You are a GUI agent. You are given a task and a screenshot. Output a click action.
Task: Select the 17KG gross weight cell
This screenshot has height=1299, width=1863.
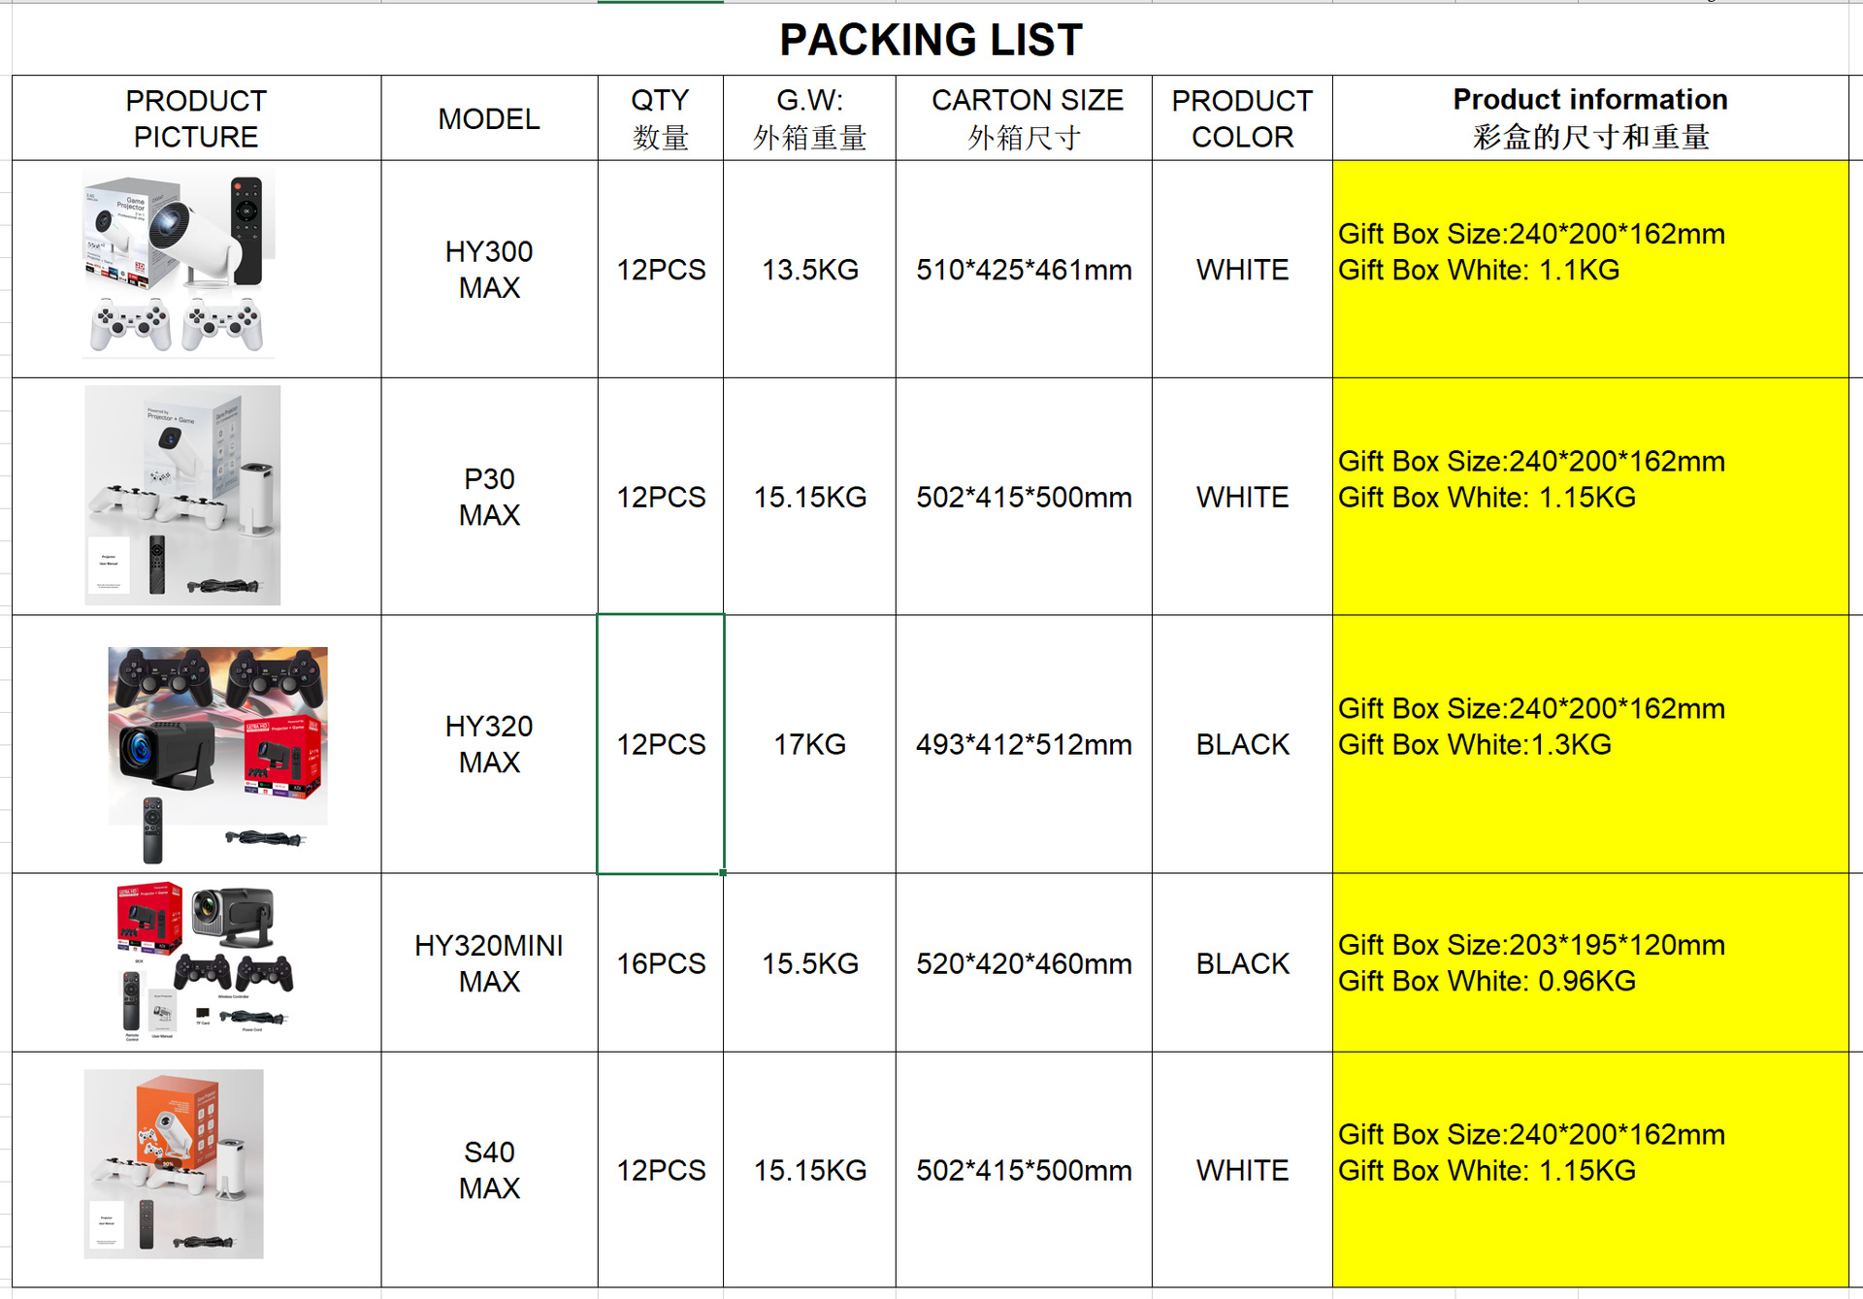click(809, 744)
